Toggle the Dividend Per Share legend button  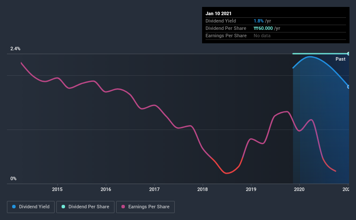(x=85, y=207)
